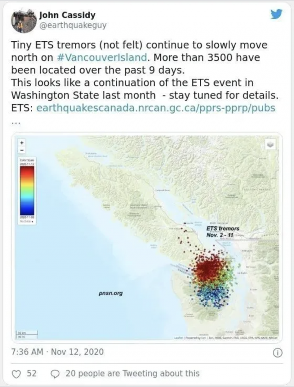Like the tweet with heart icon
294x387 pixels.
click(17, 374)
